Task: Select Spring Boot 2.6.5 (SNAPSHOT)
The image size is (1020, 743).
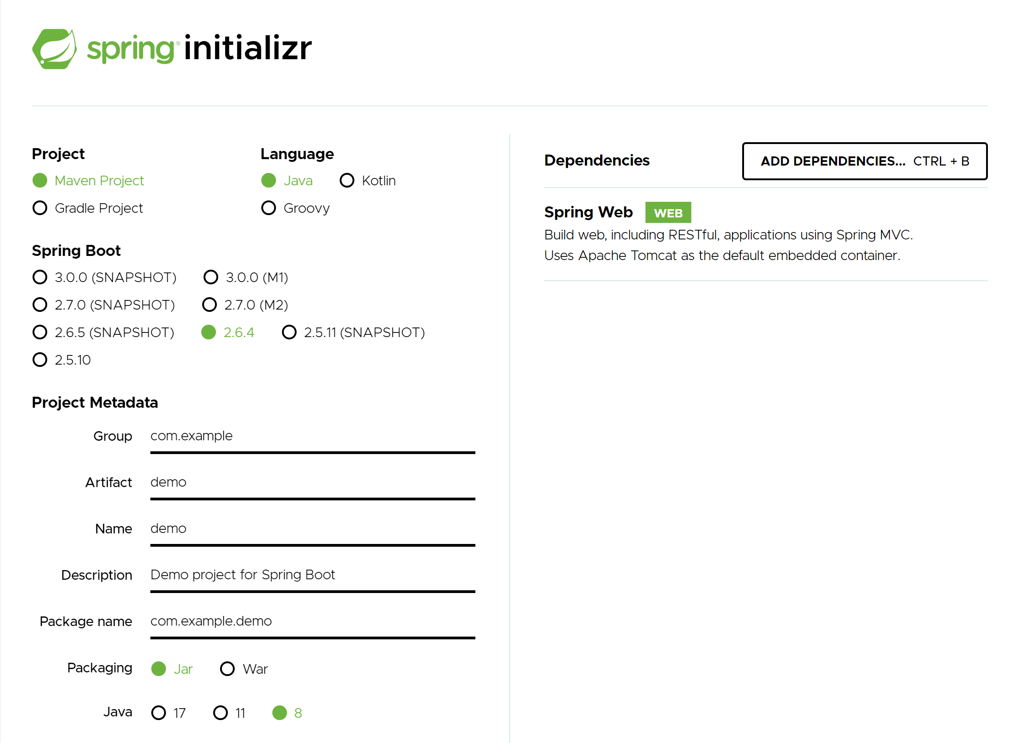Action: coord(40,332)
